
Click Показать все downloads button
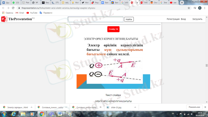pyautogui.click(x=194, y=107)
